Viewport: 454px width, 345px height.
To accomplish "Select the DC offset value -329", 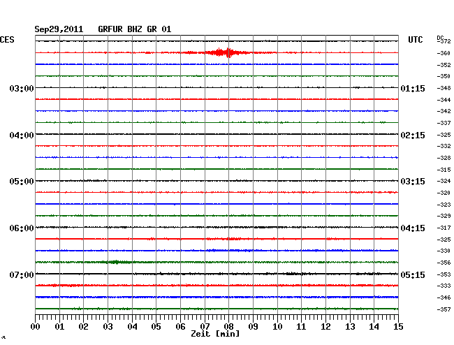I will point(444,216).
